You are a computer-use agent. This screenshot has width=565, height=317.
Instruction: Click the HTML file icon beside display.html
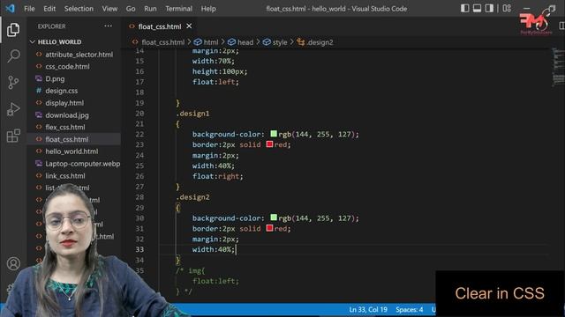[39, 103]
